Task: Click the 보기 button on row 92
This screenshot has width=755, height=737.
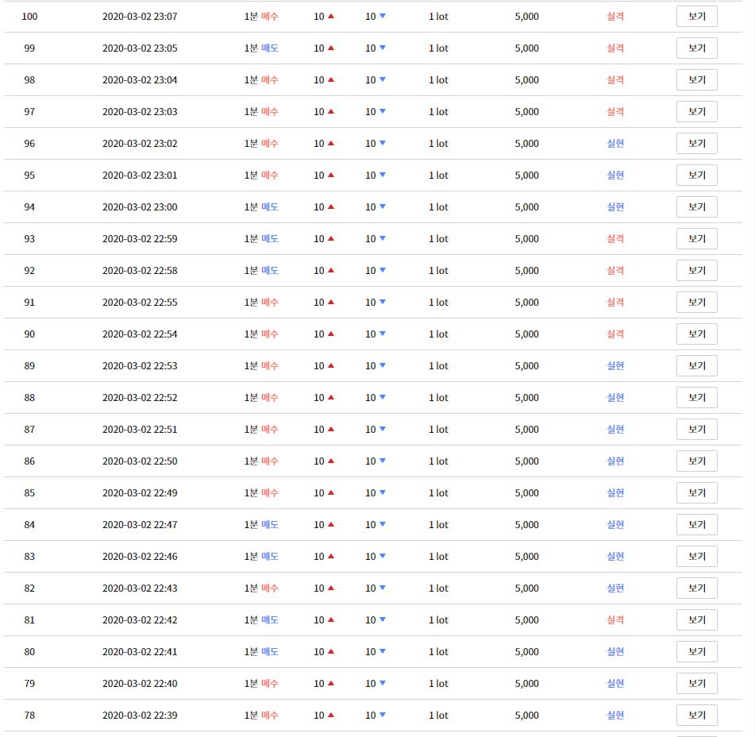Action: (x=696, y=271)
